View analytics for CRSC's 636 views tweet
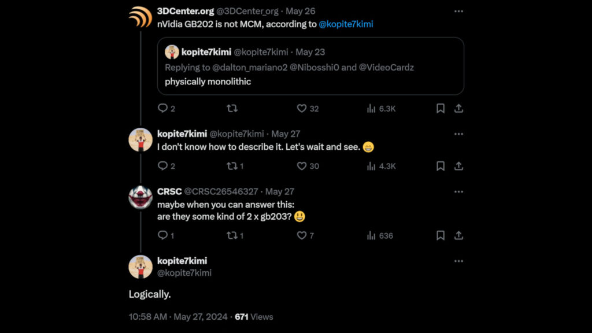 click(x=371, y=235)
